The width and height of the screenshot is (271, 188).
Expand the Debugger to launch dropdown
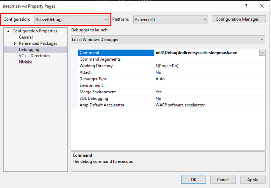point(168,40)
